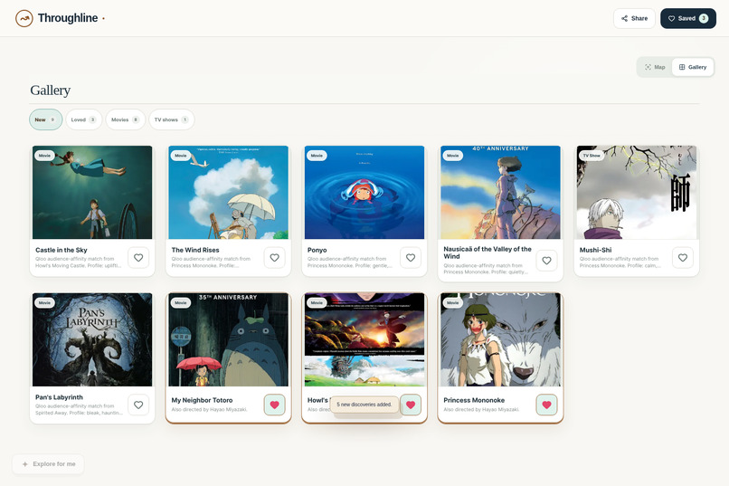Love Castle in the Sky with heart

(x=138, y=258)
